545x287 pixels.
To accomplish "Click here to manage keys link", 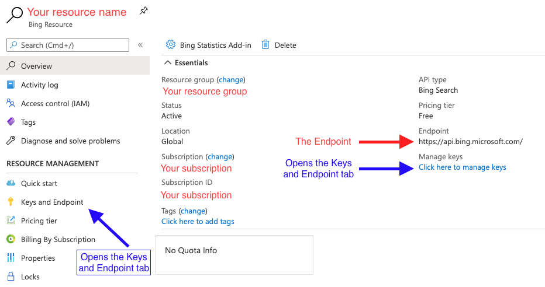I will click(463, 167).
